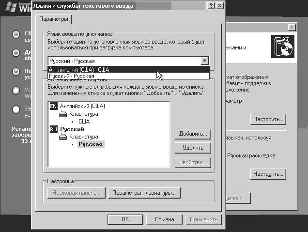Image resolution: width=308 pixels, height=232 pixels.
Task: Close the Языки и службы dialog
Action: point(220,5)
